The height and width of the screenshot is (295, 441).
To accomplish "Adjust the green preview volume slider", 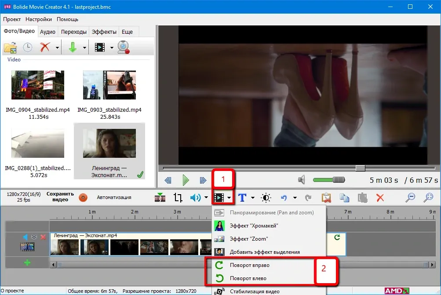I will pyautogui.click(x=329, y=180).
